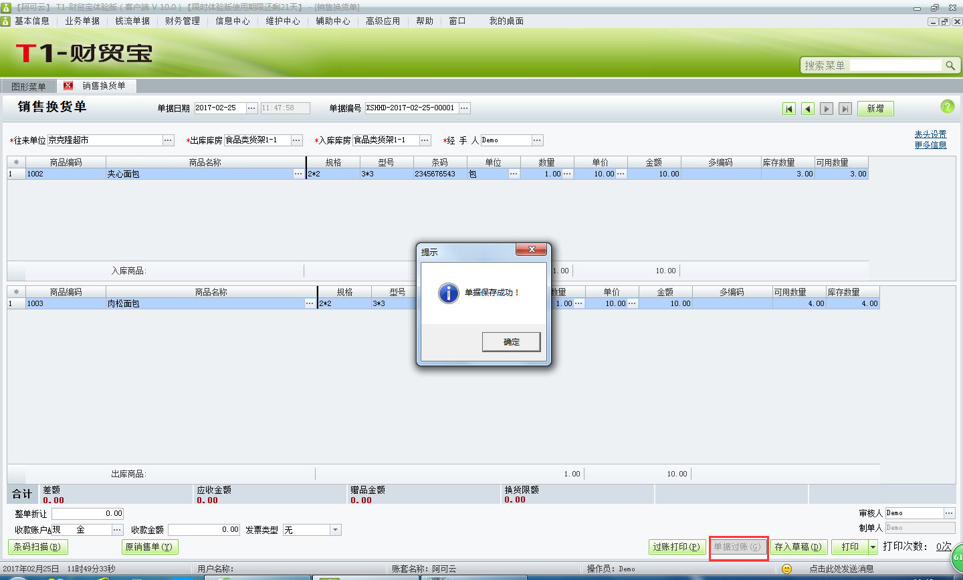Click inside the 收款金额 input field

coord(203,529)
